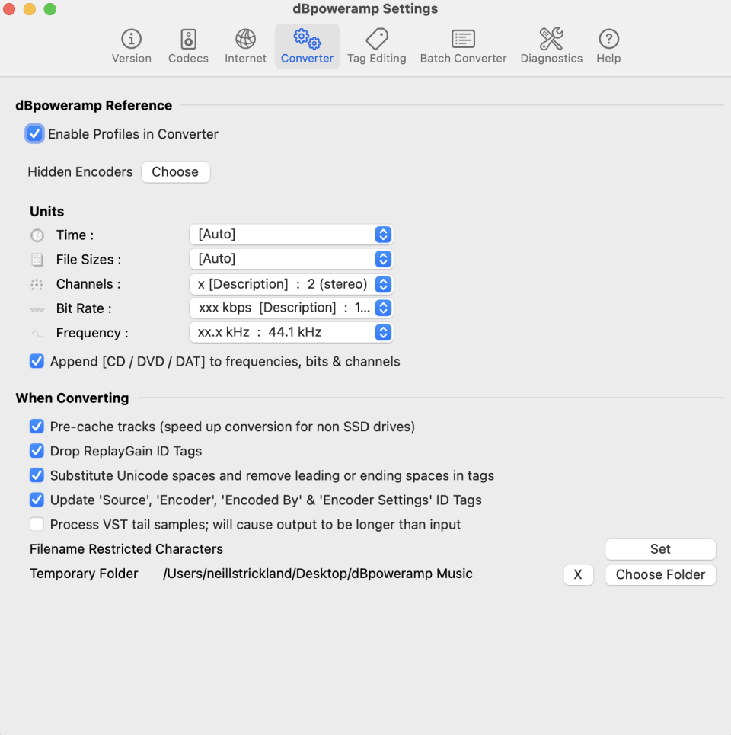The height and width of the screenshot is (735, 731).
Task: Disable Enable Profiles in Converter checkbox
Action: coord(35,134)
